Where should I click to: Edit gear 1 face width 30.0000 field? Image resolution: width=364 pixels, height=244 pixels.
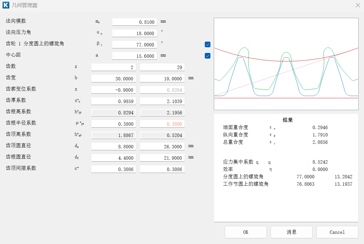(113, 79)
